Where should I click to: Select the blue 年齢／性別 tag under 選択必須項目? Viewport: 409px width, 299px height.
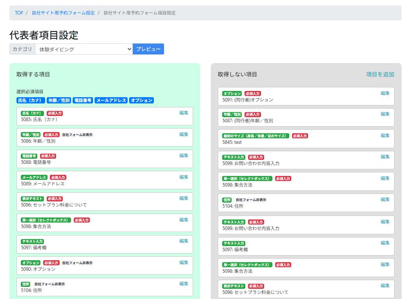point(59,100)
